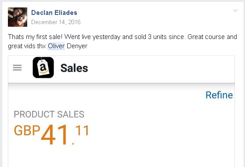Click the GBP currency prefix

click(x=27, y=130)
